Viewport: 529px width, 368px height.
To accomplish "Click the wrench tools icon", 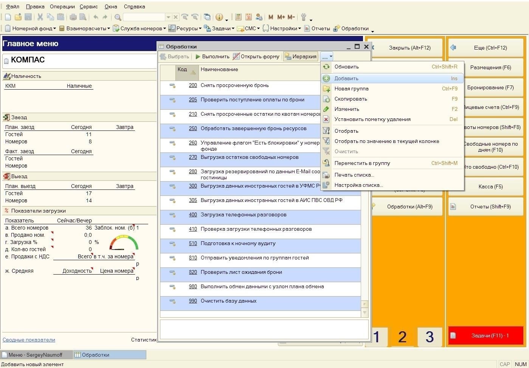I will pos(303,17).
